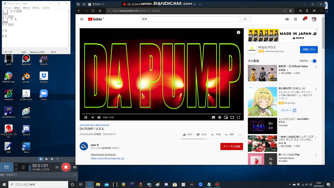Open more actions under the video
334x188 pixels.
pos(240,135)
